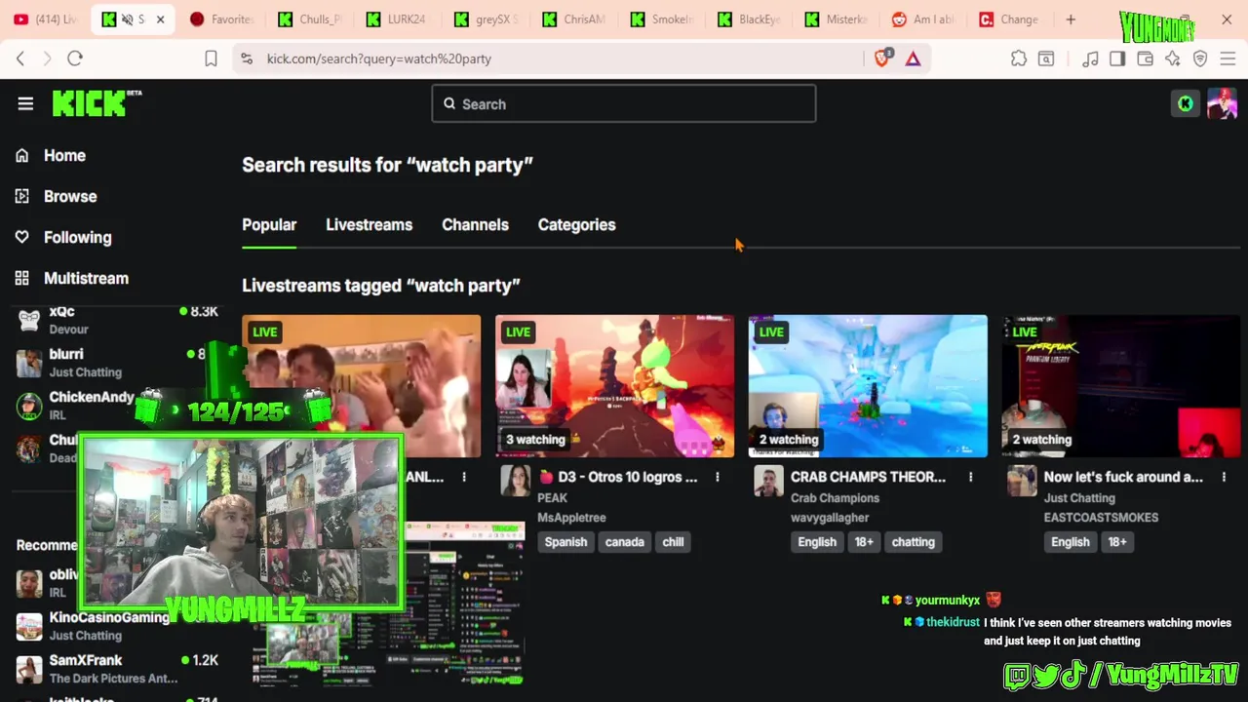Switch to the Reddit 'Am I abl' tab

pos(924,19)
